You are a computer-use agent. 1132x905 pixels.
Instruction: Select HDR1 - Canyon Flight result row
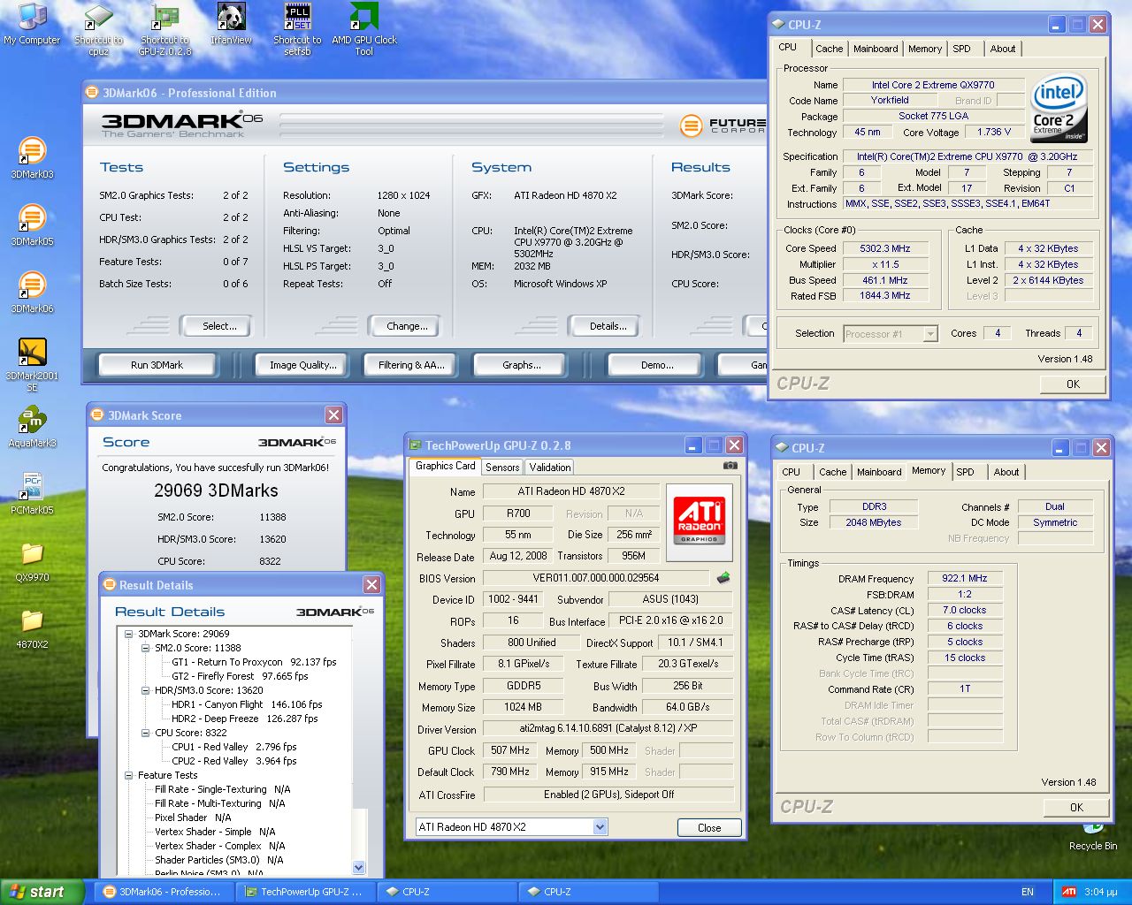pos(247,704)
